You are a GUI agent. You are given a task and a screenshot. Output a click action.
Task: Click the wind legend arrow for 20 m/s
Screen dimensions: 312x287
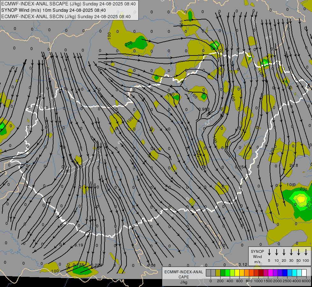point(284,252)
